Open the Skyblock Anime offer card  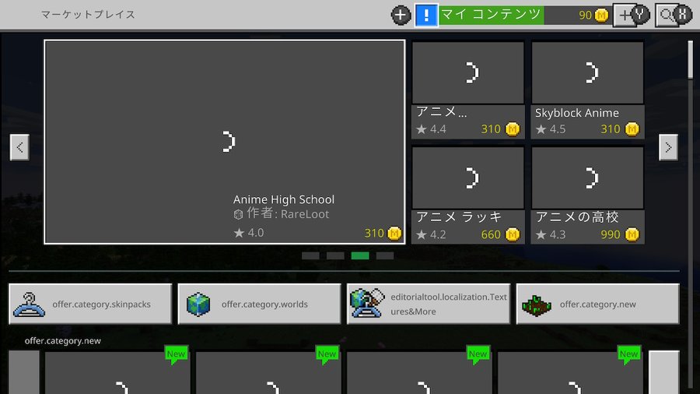pos(587,90)
